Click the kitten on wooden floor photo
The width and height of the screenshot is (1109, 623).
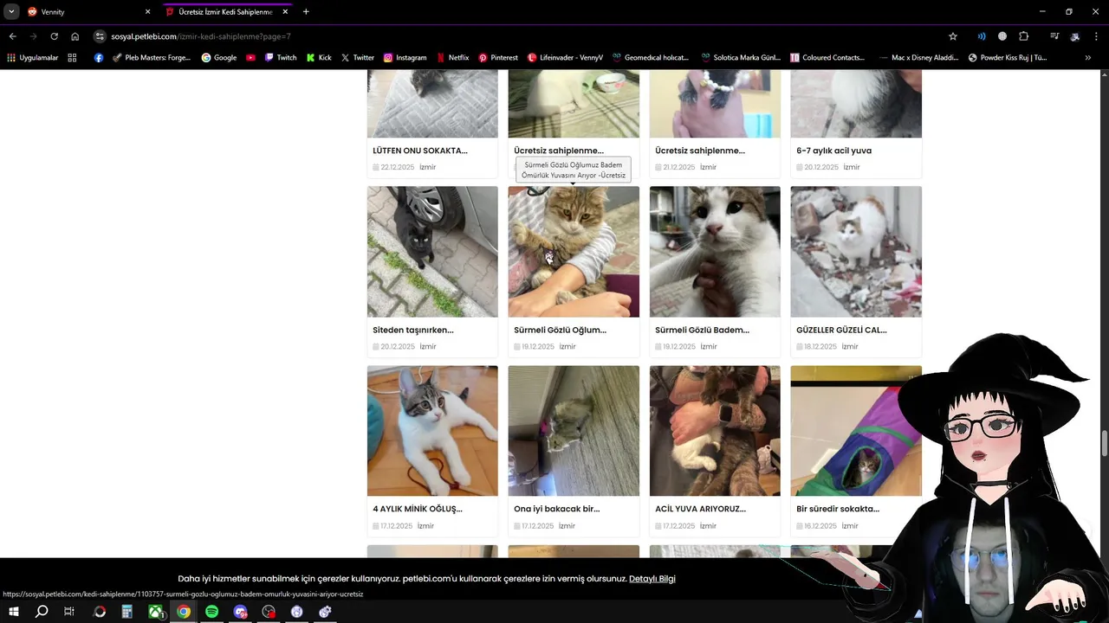(x=432, y=431)
